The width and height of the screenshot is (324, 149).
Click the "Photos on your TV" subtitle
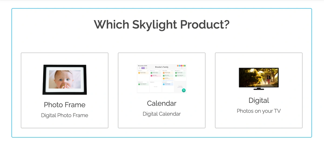(259, 111)
